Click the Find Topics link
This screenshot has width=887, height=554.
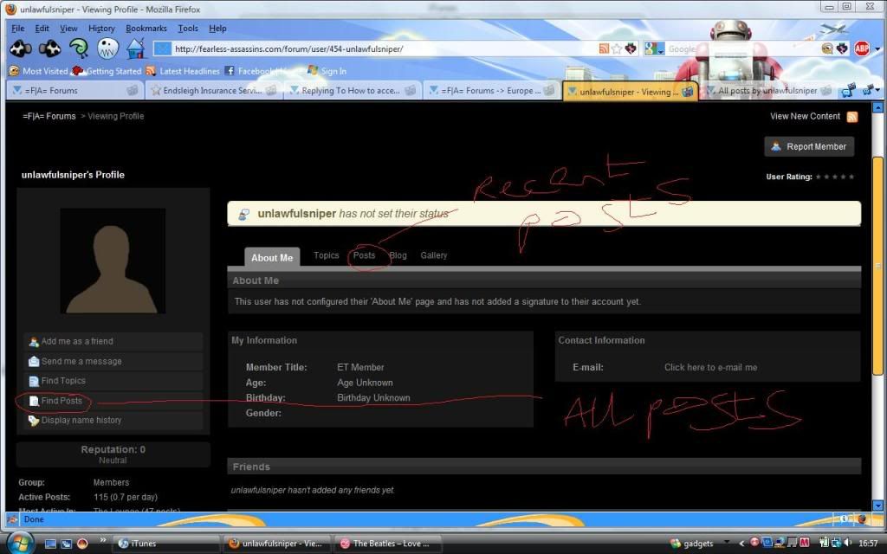113,381
